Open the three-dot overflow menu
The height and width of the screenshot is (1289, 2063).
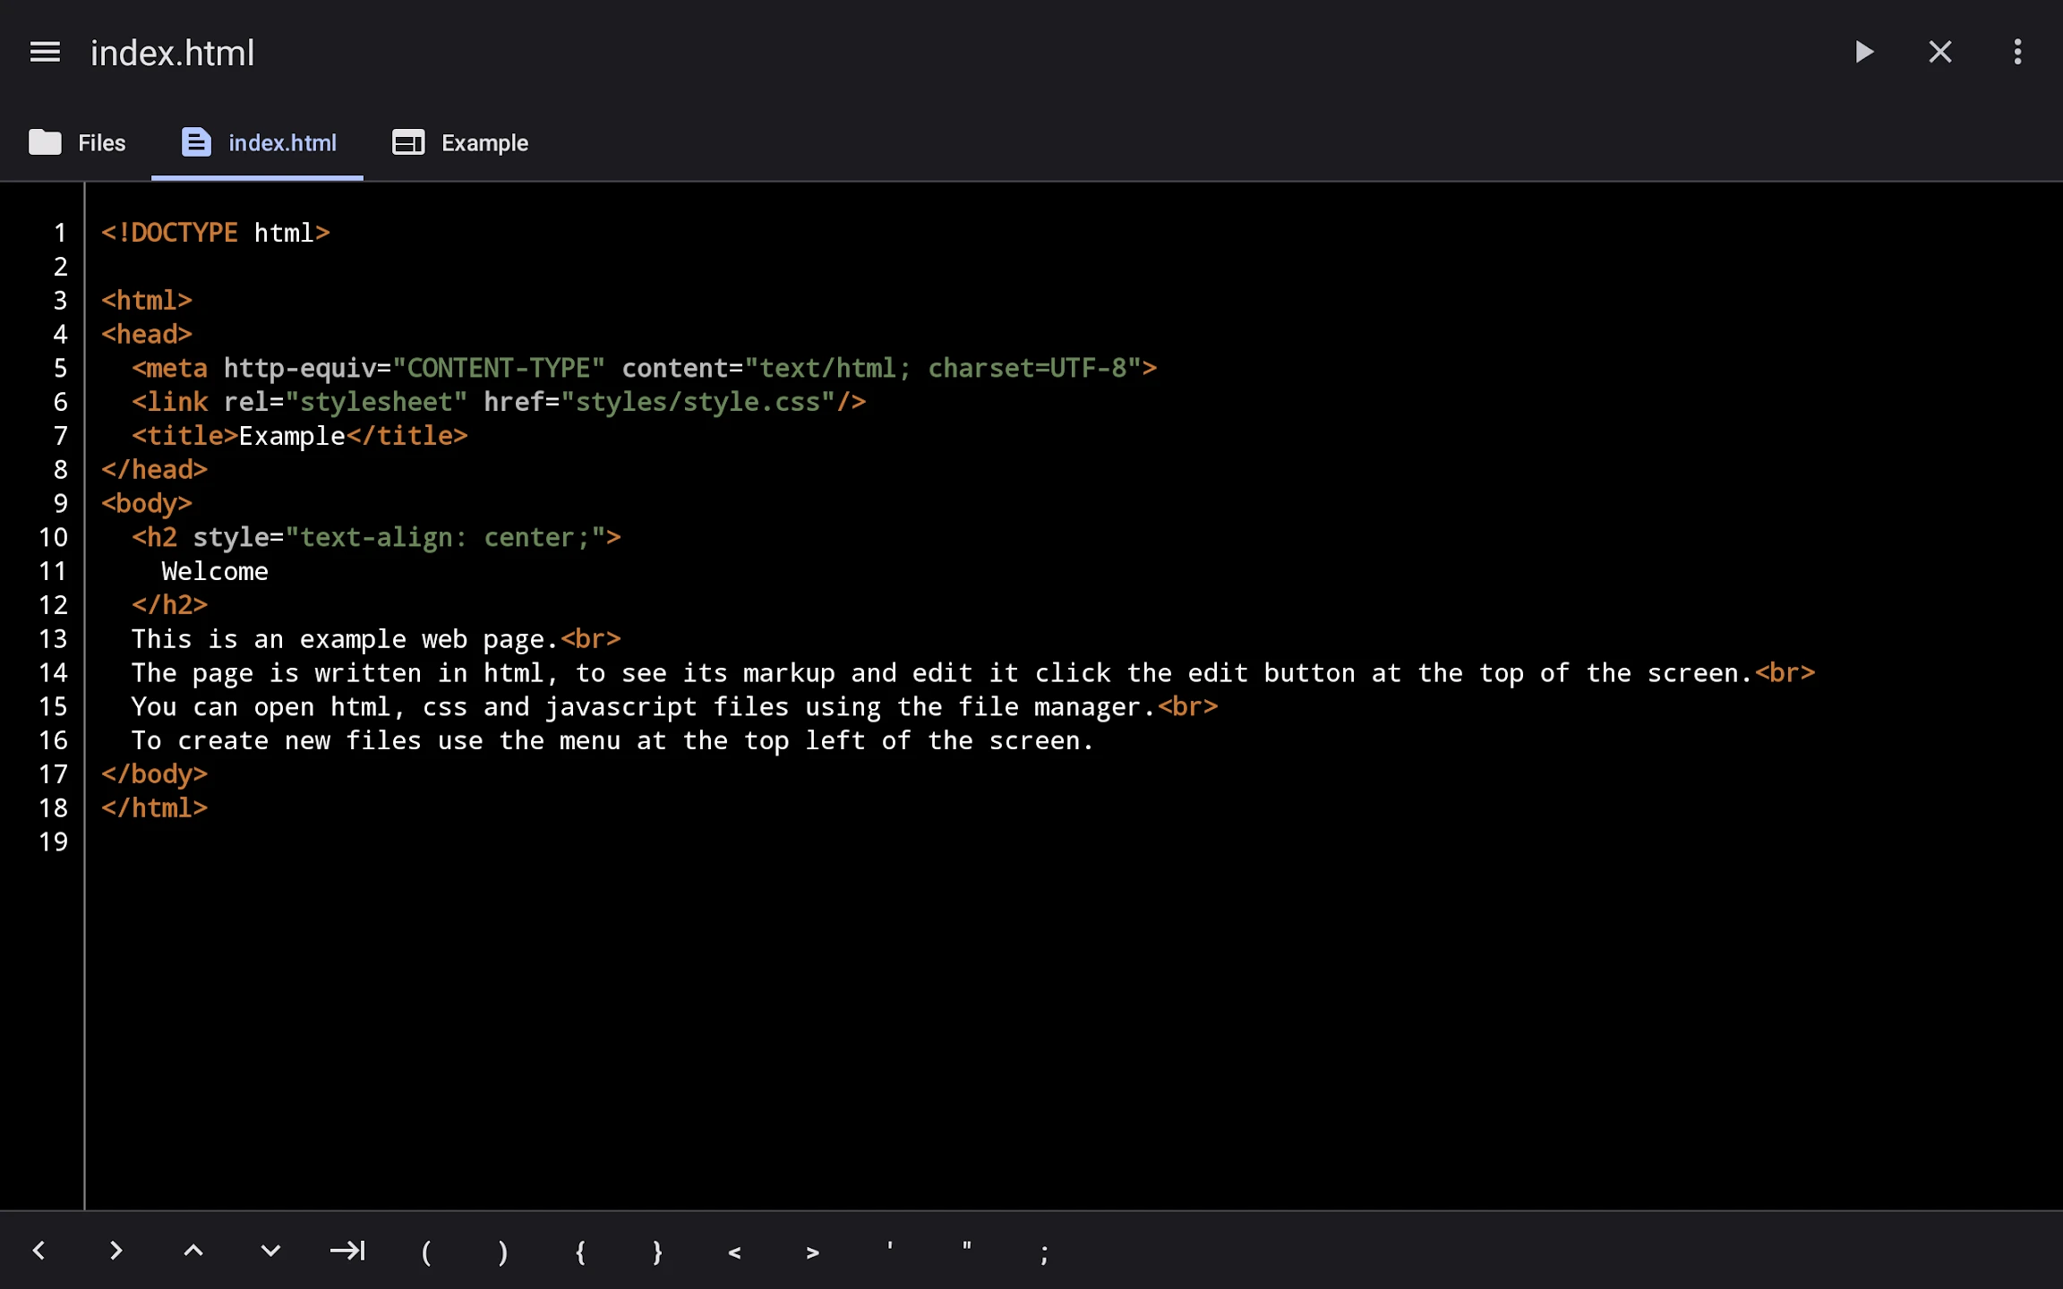2017,52
